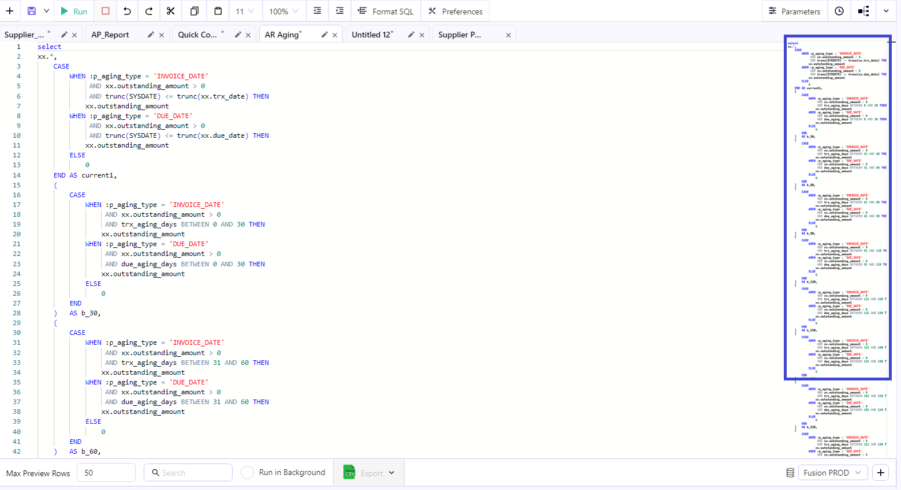The height and width of the screenshot is (490, 901).
Task: Show the schema tree diagram icon
Action: pyautogui.click(x=863, y=11)
